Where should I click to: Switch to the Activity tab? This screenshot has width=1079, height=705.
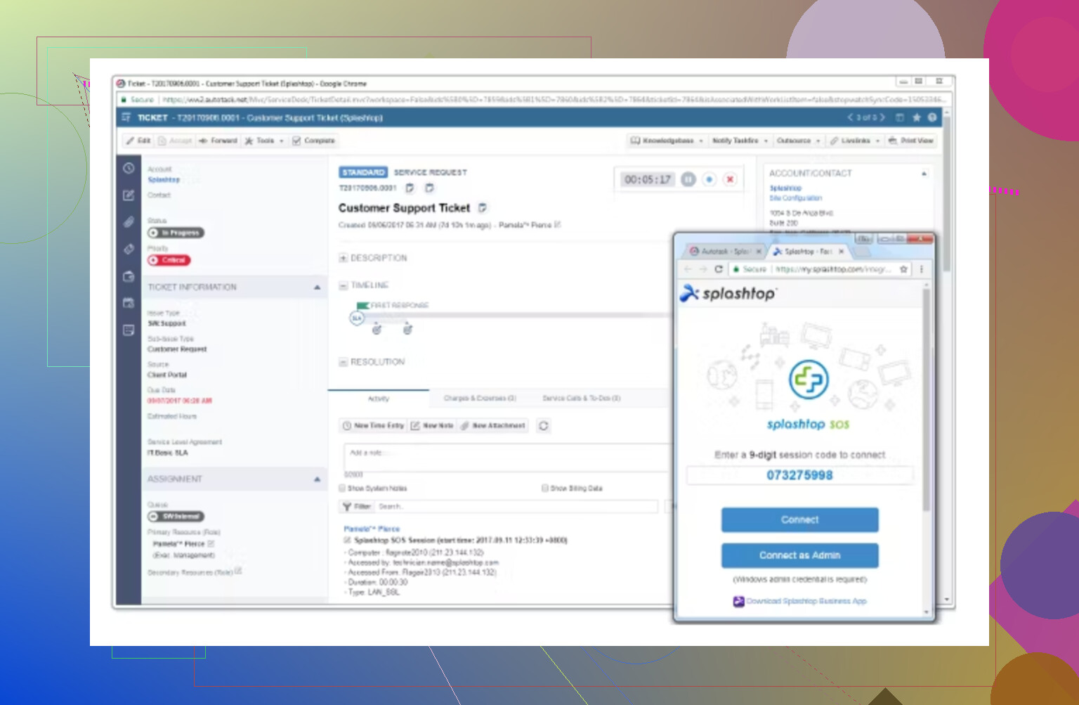pyautogui.click(x=379, y=399)
